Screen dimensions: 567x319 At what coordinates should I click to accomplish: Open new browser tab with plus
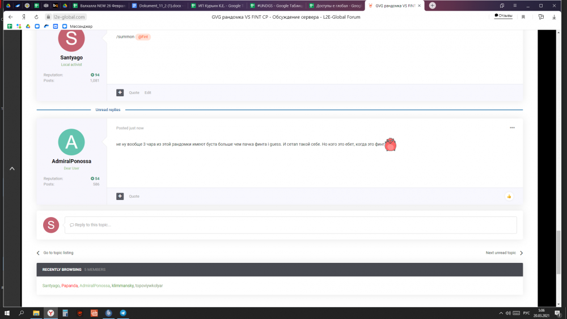[x=433, y=5]
